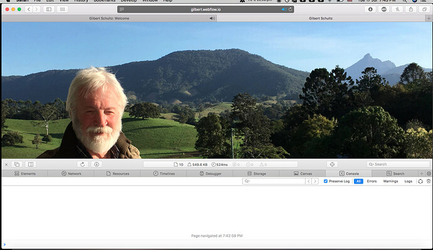Show Safari downloads

pyautogui.click(x=370, y=9)
